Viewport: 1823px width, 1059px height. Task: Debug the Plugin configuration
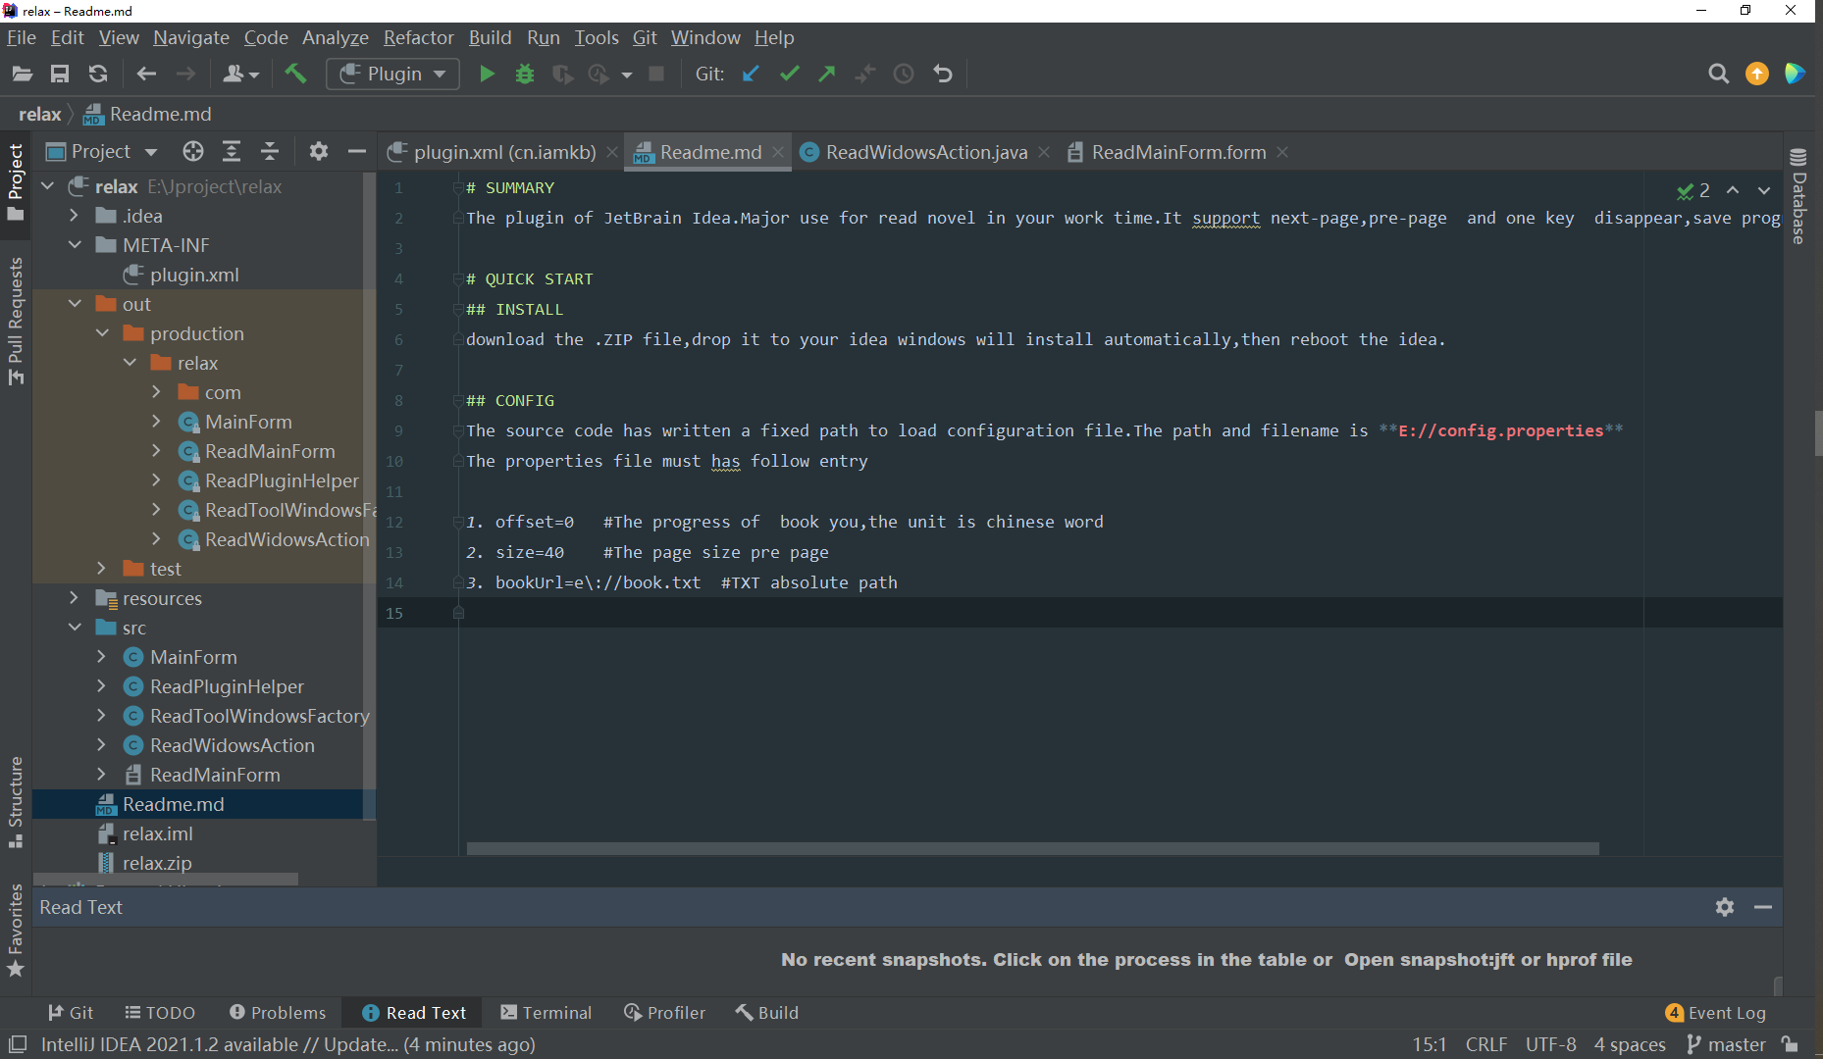tap(525, 74)
